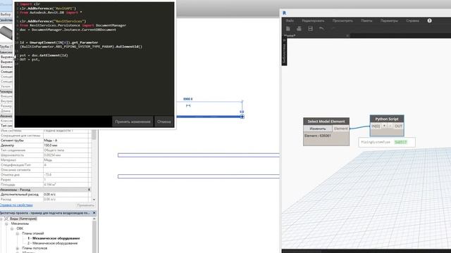Click the green element ID in output preview

(401, 142)
